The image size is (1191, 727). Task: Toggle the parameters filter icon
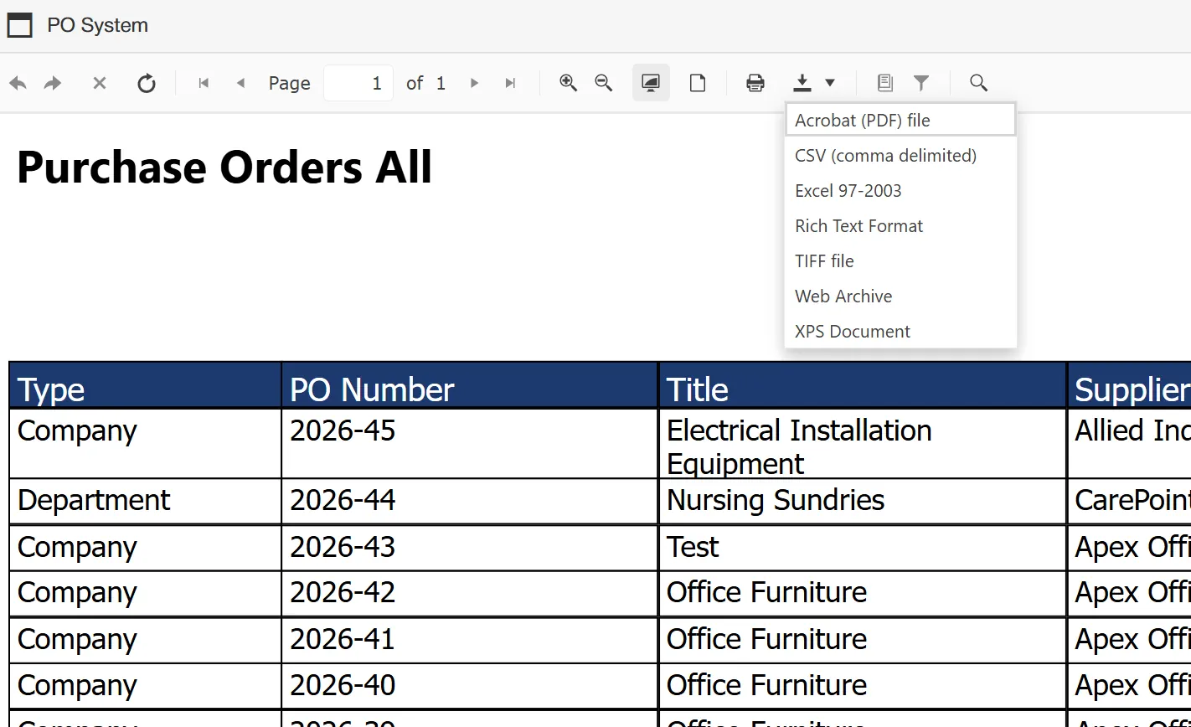pyautogui.click(x=921, y=83)
